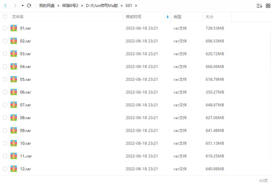Sort by the 大小 column header
This screenshot has width=271, height=184.
209,17
